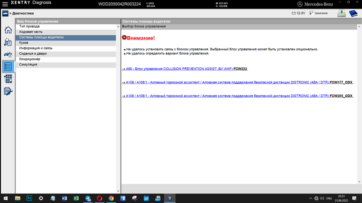
Task: Show hidden system tray icons chevron
Action: [310, 198]
